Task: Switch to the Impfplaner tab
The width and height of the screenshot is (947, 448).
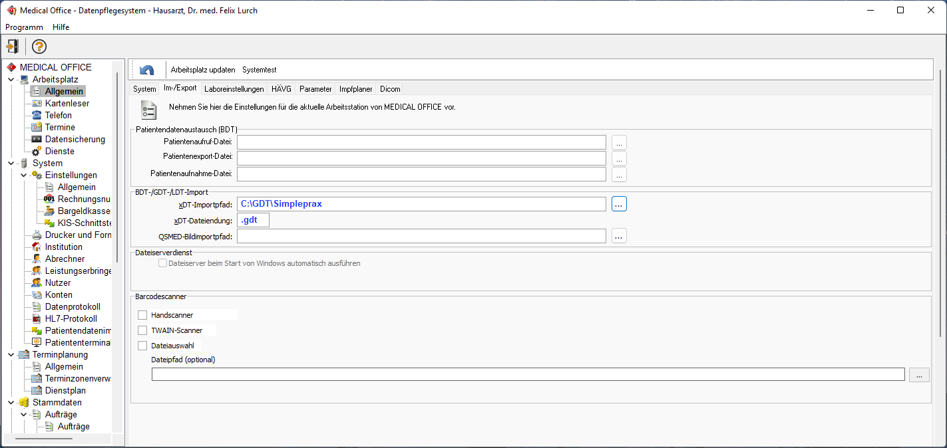Action: point(356,88)
